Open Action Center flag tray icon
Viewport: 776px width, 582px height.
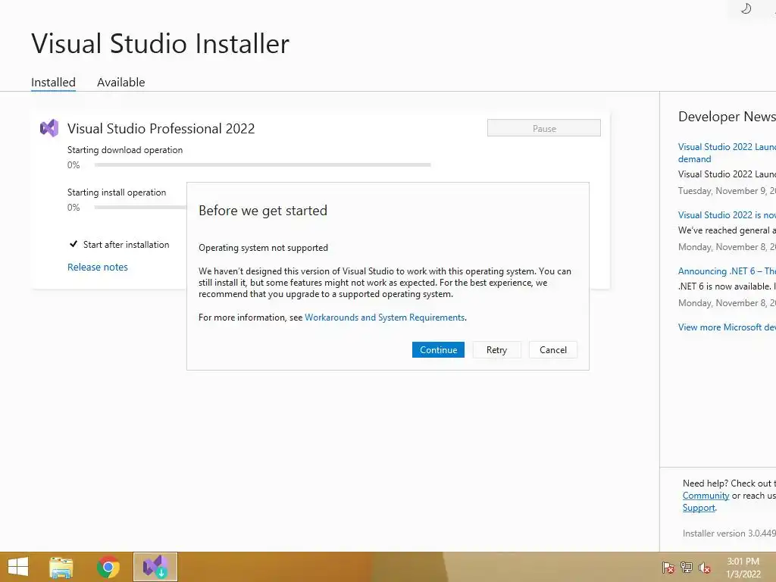tap(668, 567)
